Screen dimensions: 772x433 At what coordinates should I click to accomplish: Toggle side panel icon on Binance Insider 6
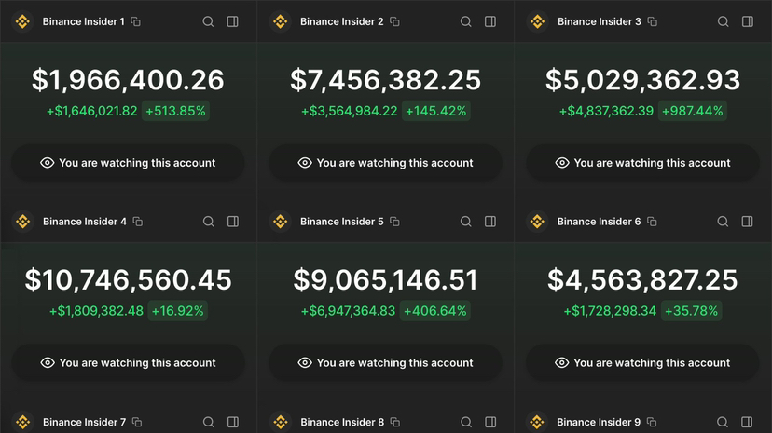[x=748, y=222]
